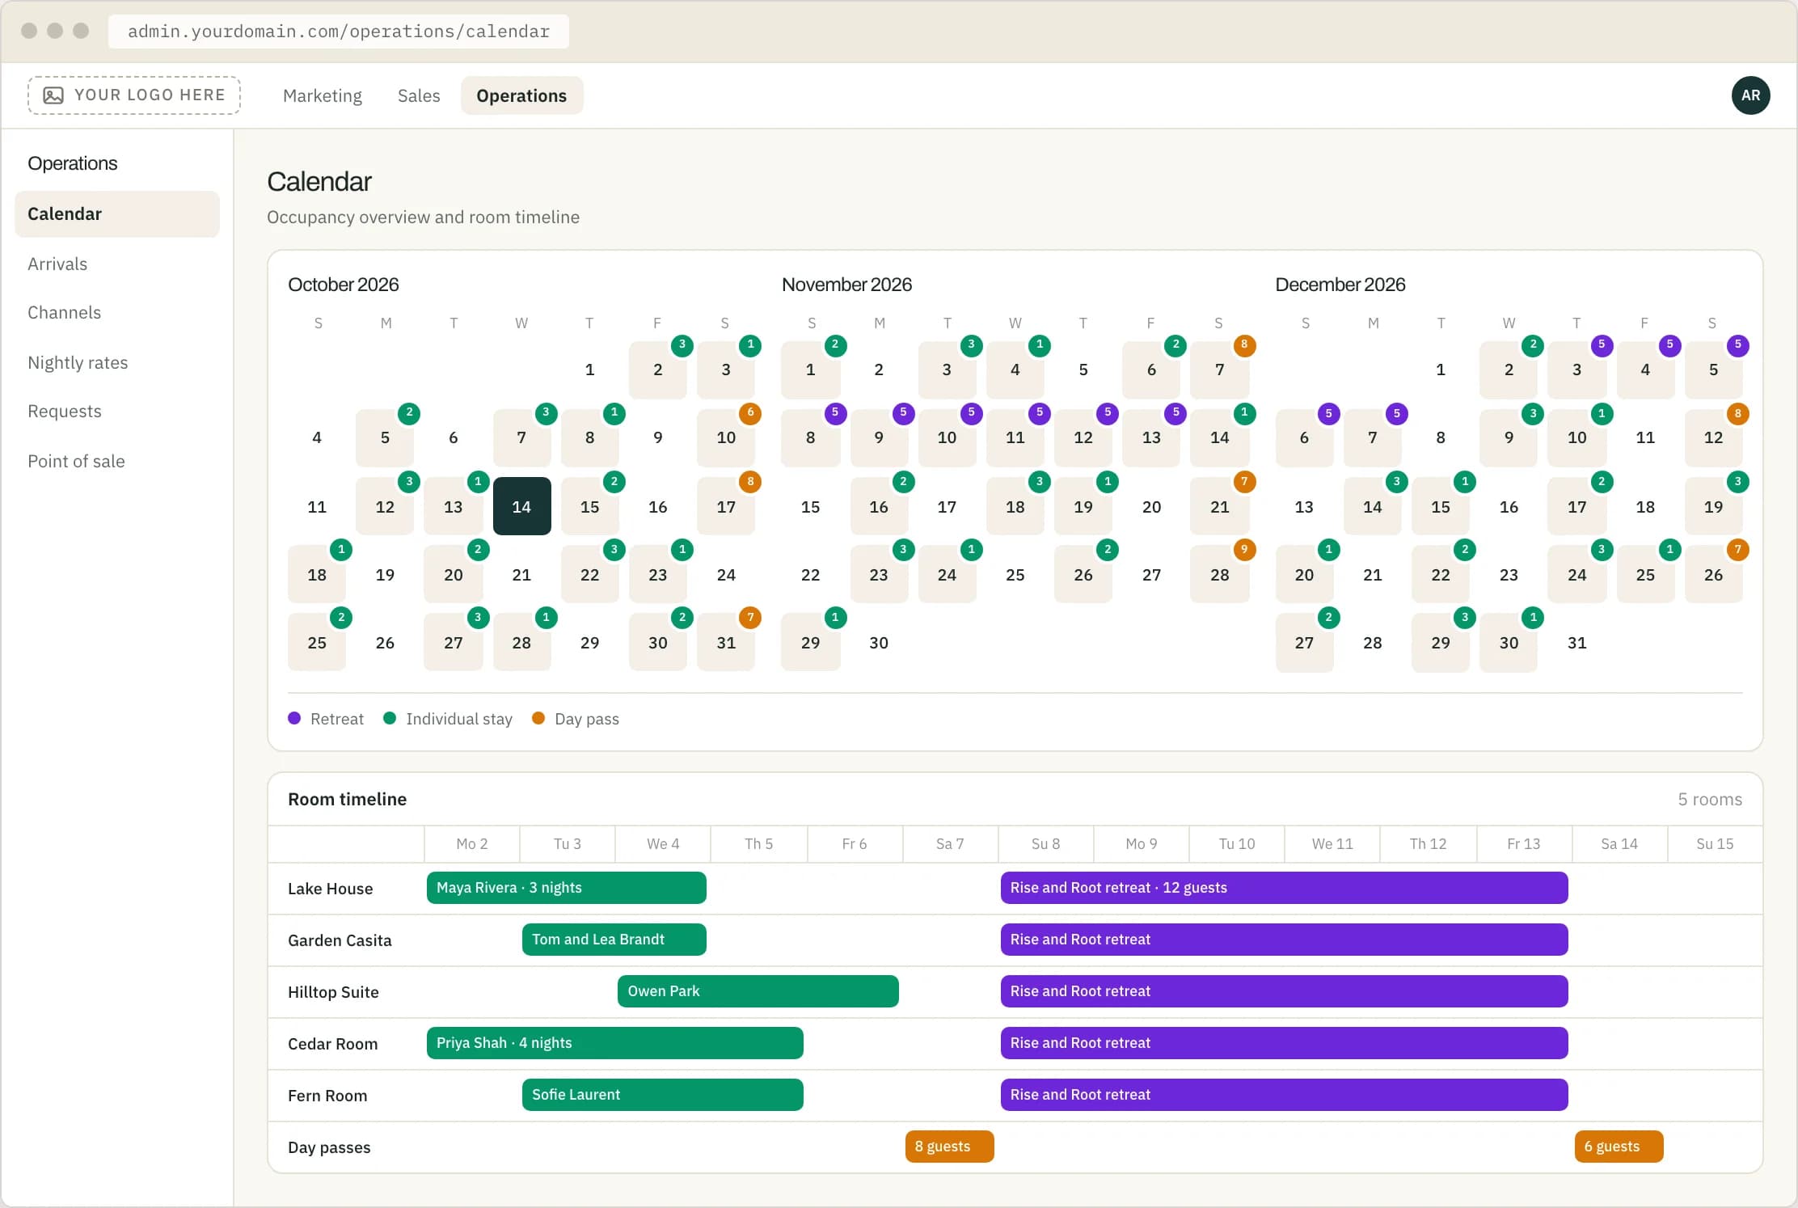Open Nightly rates in the sidebar
Viewport: 1798px width, 1208px height.
tap(78, 363)
